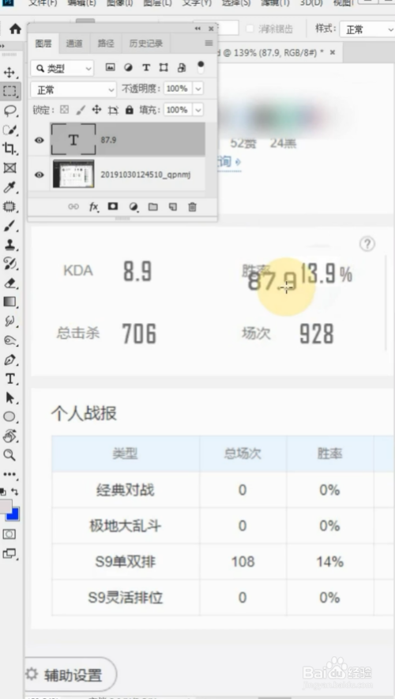
Task: Select the Horizontal Type tool
Action: (9, 379)
